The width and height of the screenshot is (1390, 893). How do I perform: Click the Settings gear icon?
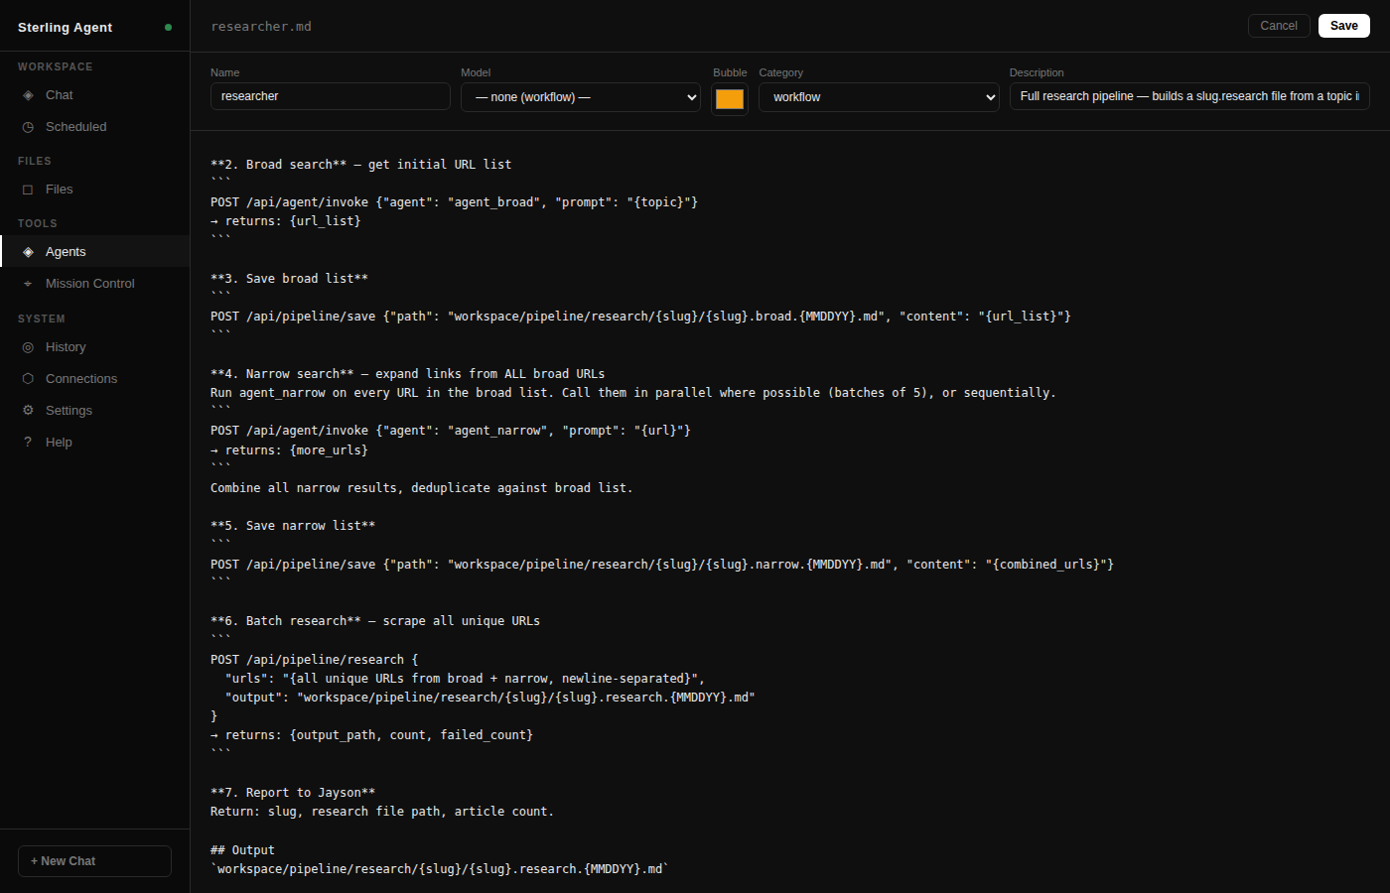(x=28, y=411)
